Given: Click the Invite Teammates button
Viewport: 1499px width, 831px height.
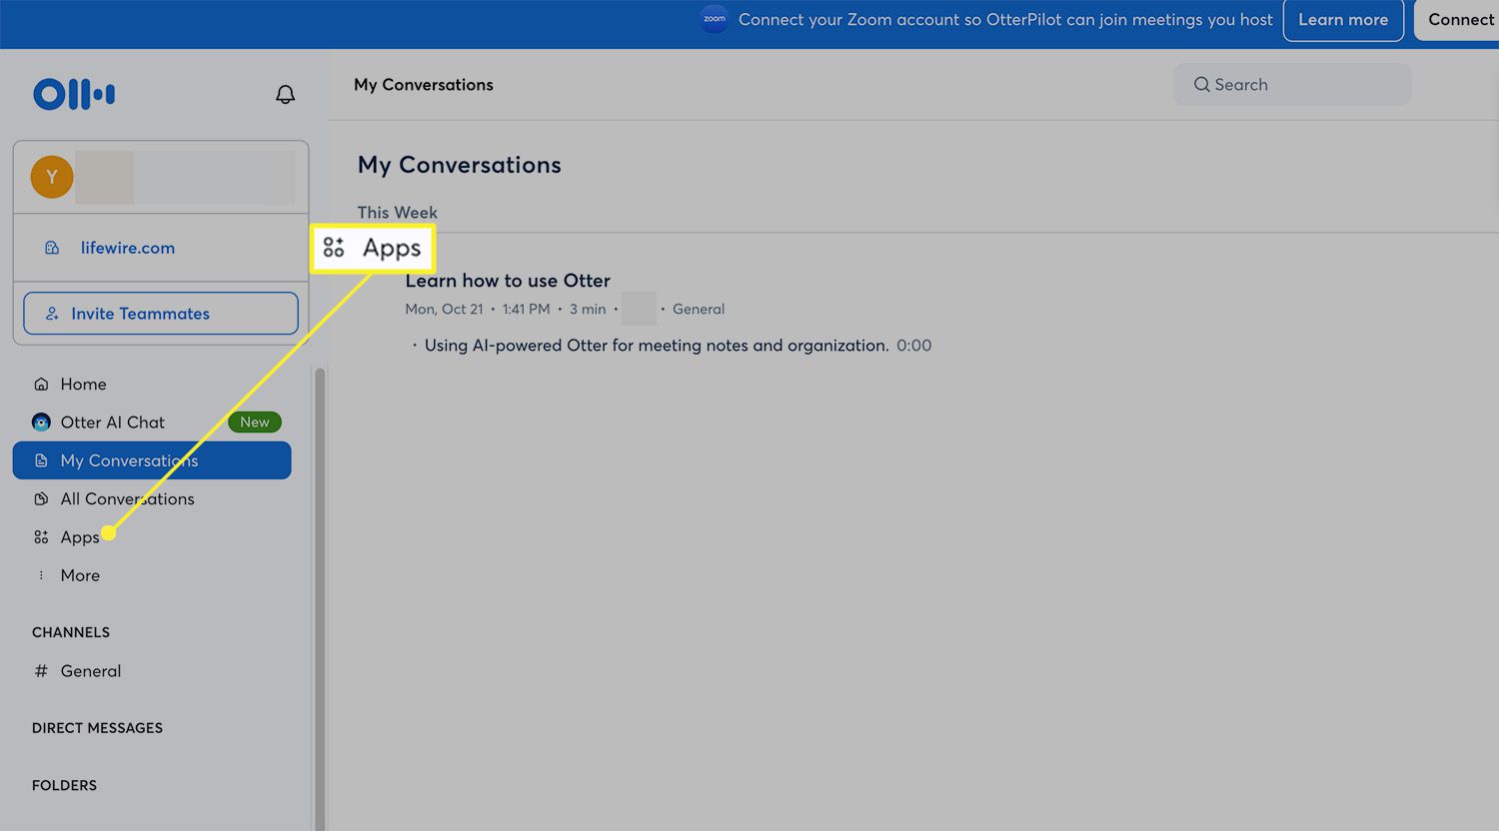Looking at the screenshot, I should [x=161, y=314].
